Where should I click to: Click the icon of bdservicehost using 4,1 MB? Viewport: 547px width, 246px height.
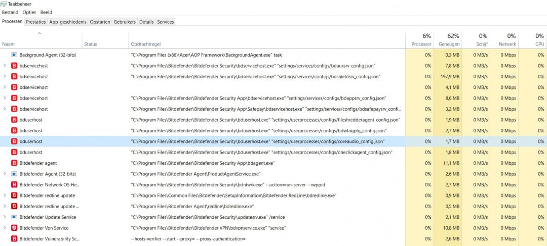click(x=14, y=87)
